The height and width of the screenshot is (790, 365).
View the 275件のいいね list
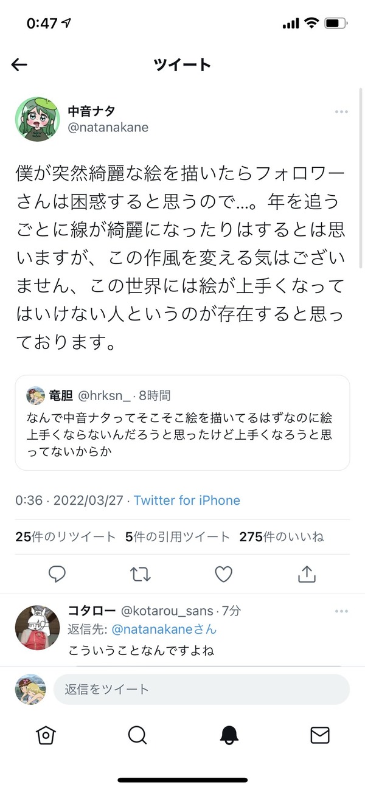pyautogui.click(x=281, y=536)
